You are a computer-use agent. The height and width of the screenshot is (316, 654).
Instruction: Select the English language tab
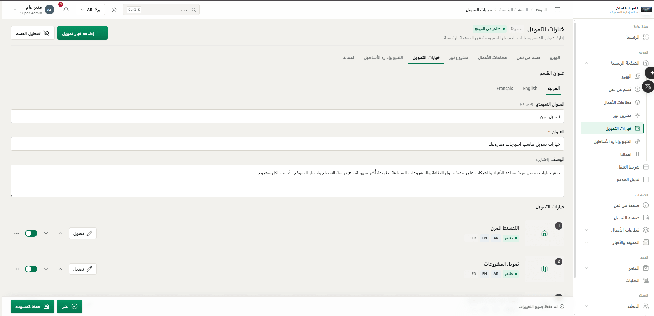point(530,89)
